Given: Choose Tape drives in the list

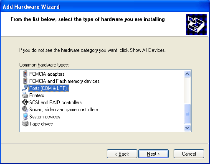Looking at the screenshot, I should tap(41, 124).
